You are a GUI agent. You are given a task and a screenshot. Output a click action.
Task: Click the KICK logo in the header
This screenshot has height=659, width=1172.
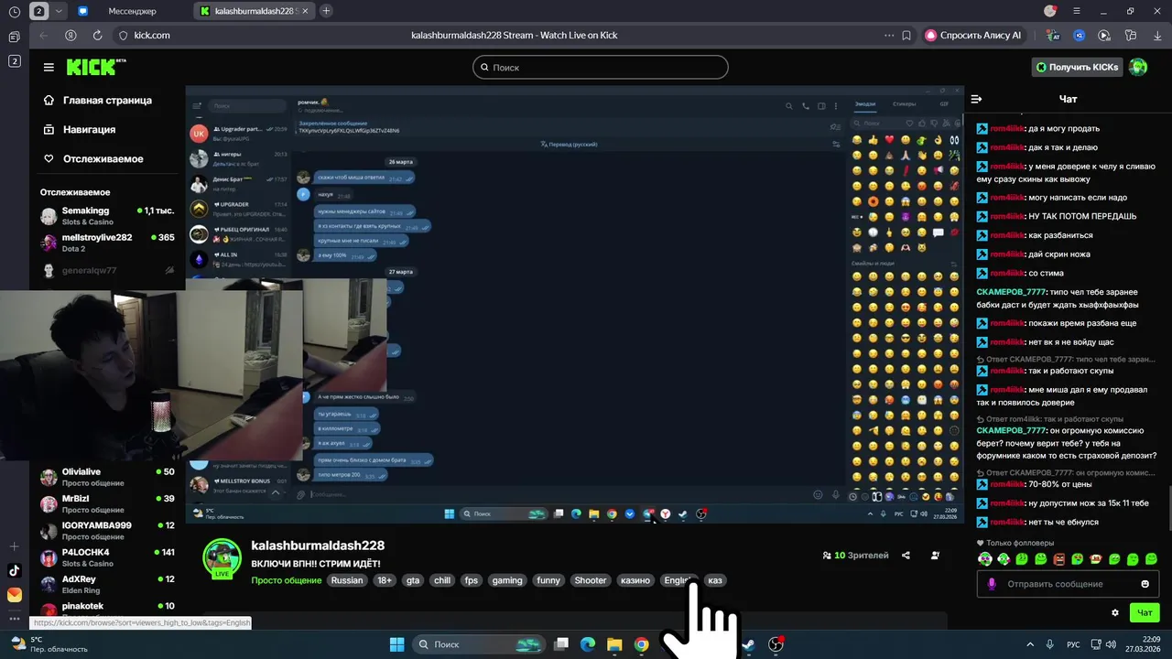(96, 67)
